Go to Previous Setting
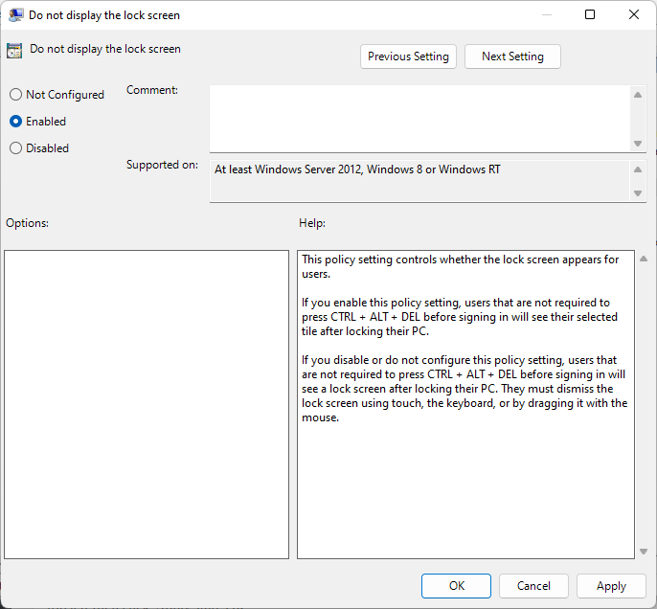Screen dimensions: 657x609 coord(408,56)
